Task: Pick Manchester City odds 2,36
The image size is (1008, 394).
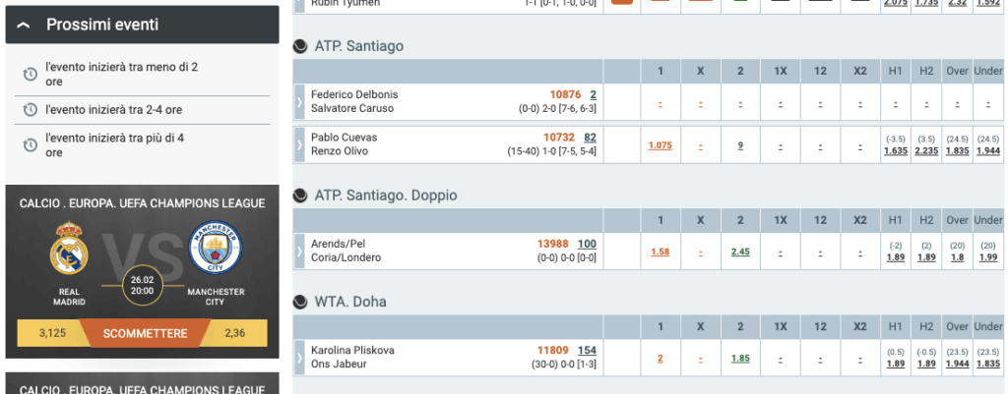Action: (236, 334)
